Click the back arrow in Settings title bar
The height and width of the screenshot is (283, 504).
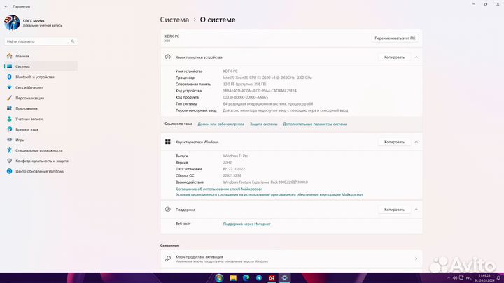point(6,6)
